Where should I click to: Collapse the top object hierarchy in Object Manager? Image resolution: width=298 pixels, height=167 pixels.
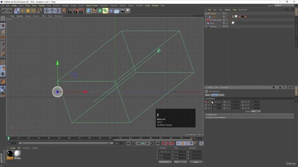pos(206,13)
